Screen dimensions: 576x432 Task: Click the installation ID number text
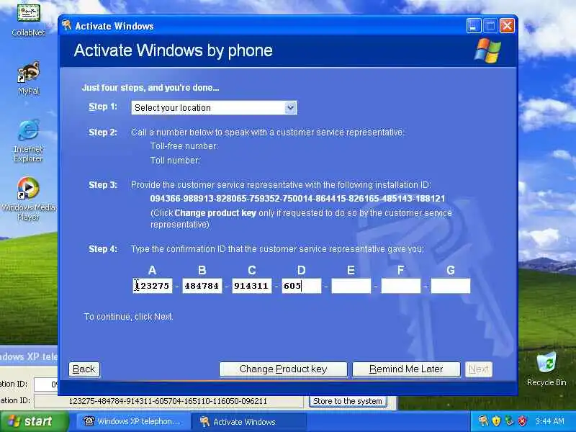pos(297,199)
